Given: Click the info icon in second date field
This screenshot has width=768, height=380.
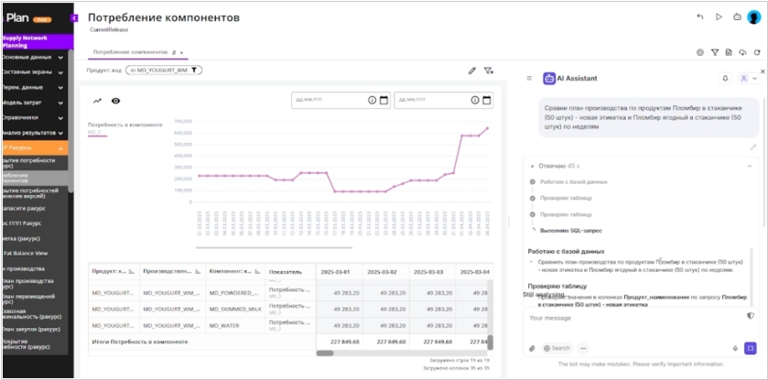Looking at the screenshot, I should click(474, 100).
